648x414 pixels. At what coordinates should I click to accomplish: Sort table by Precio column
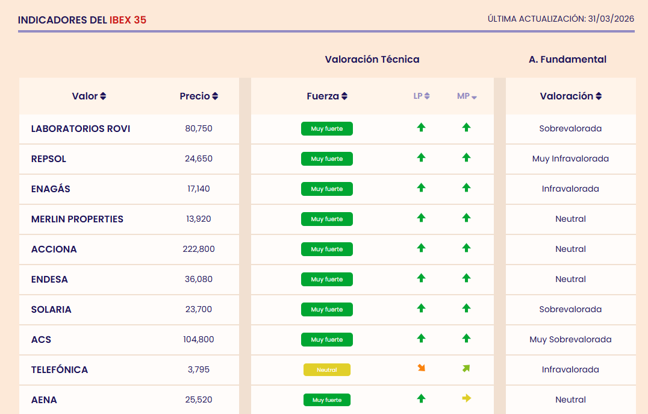199,96
